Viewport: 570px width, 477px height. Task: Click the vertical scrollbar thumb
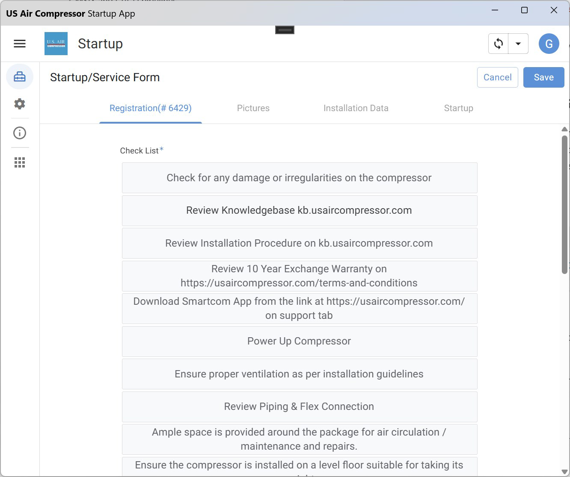point(564,205)
